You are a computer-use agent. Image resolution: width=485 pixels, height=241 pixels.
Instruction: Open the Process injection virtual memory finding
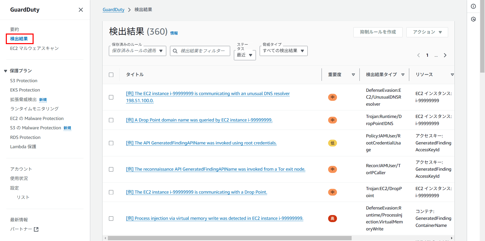tap(215, 218)
